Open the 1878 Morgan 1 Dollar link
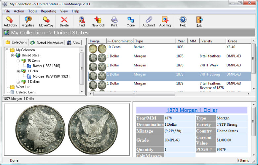Screen dimensions: 258x165 click(x=192, y=110)
